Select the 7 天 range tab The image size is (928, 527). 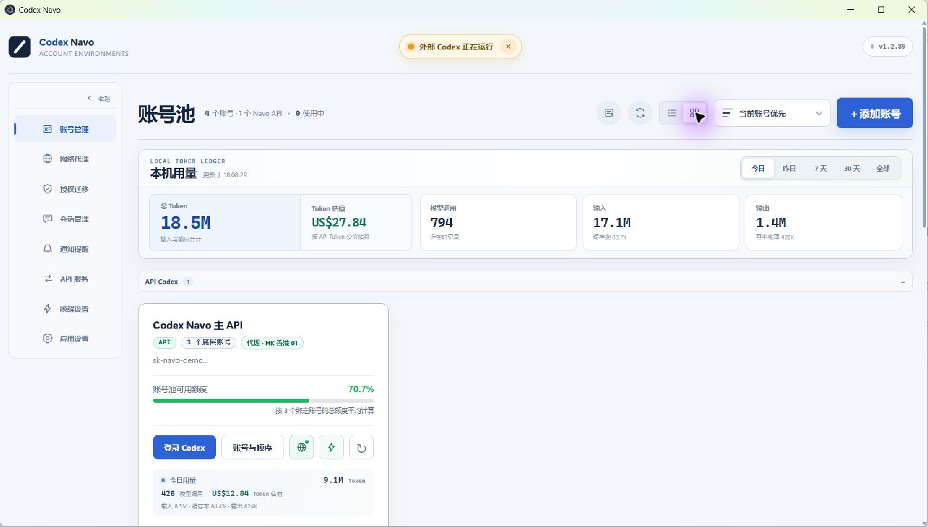pos(820,169)
